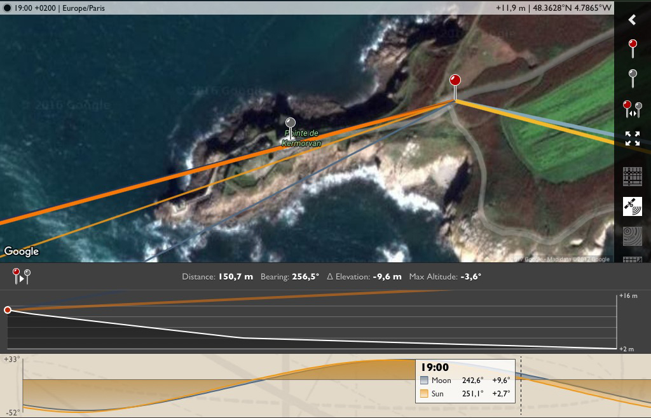The image size is (651, 418).
Task: Switch to the street map type
Action: tap(633, 176)
